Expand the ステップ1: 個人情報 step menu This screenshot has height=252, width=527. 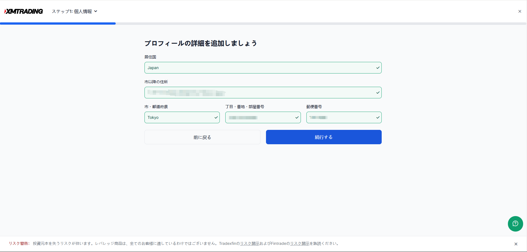[x=74, y=11]
